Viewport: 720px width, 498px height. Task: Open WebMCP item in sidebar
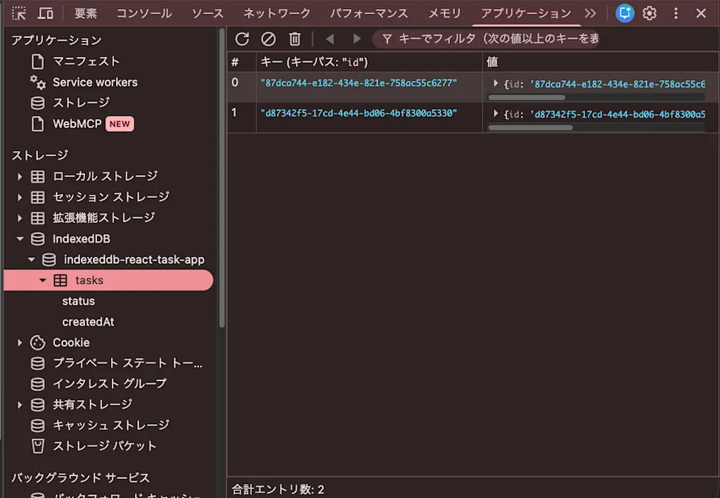(x=77, y=124)
